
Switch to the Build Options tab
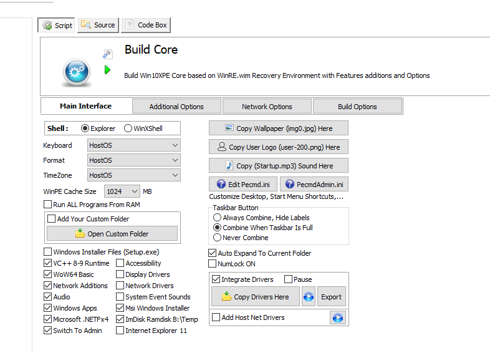357,107
